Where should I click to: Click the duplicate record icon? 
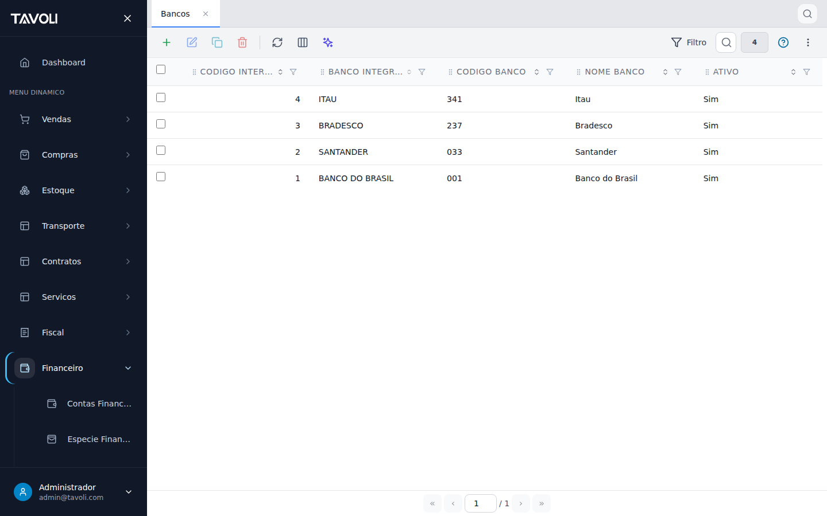[217, 42]
